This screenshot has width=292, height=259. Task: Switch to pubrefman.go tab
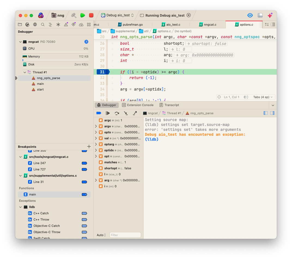(x=130, y=25)
